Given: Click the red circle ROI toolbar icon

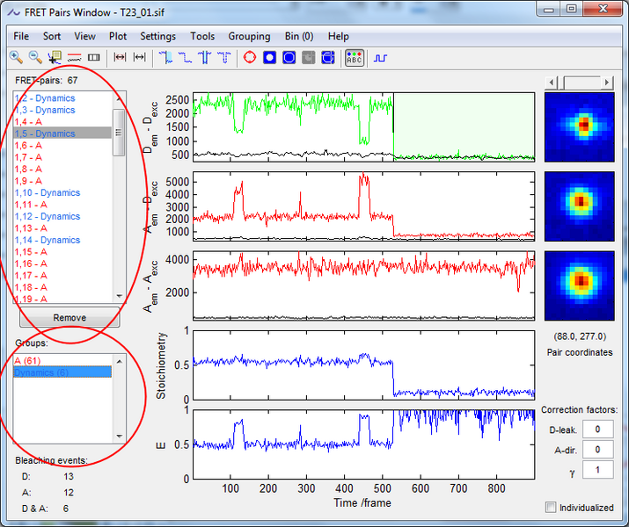Looking at the screenshot, I should [x=249, y=57].
